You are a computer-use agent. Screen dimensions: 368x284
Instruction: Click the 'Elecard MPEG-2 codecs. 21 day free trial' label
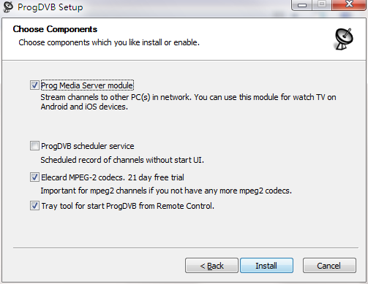[113, 177]
